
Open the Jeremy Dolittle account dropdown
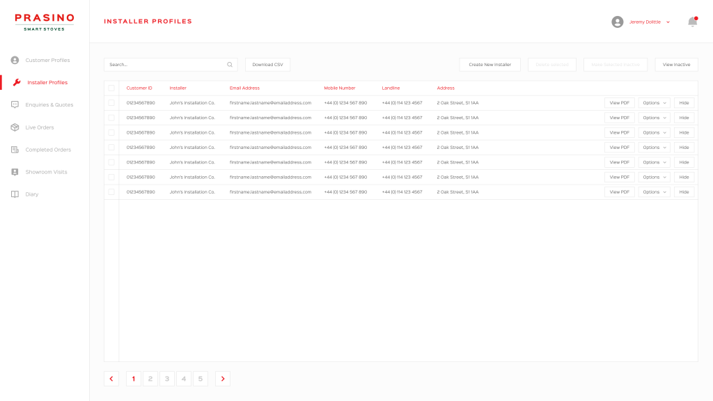[644, 21]
